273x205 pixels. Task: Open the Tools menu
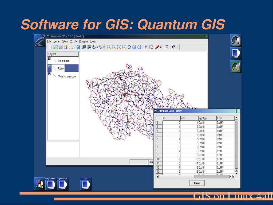74,41
